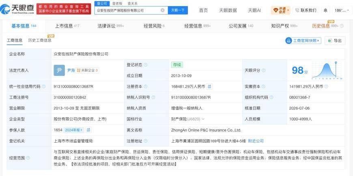The height and width of the screenshot is (176, 353).
Task: Click the red 商业查询工具 banner
Action: [64, 9]
